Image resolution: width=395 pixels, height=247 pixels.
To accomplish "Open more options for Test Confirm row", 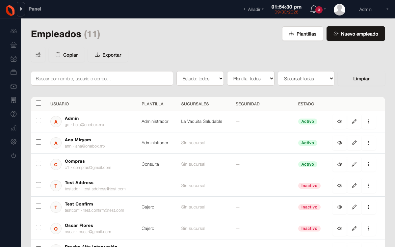I will (369, 207).
